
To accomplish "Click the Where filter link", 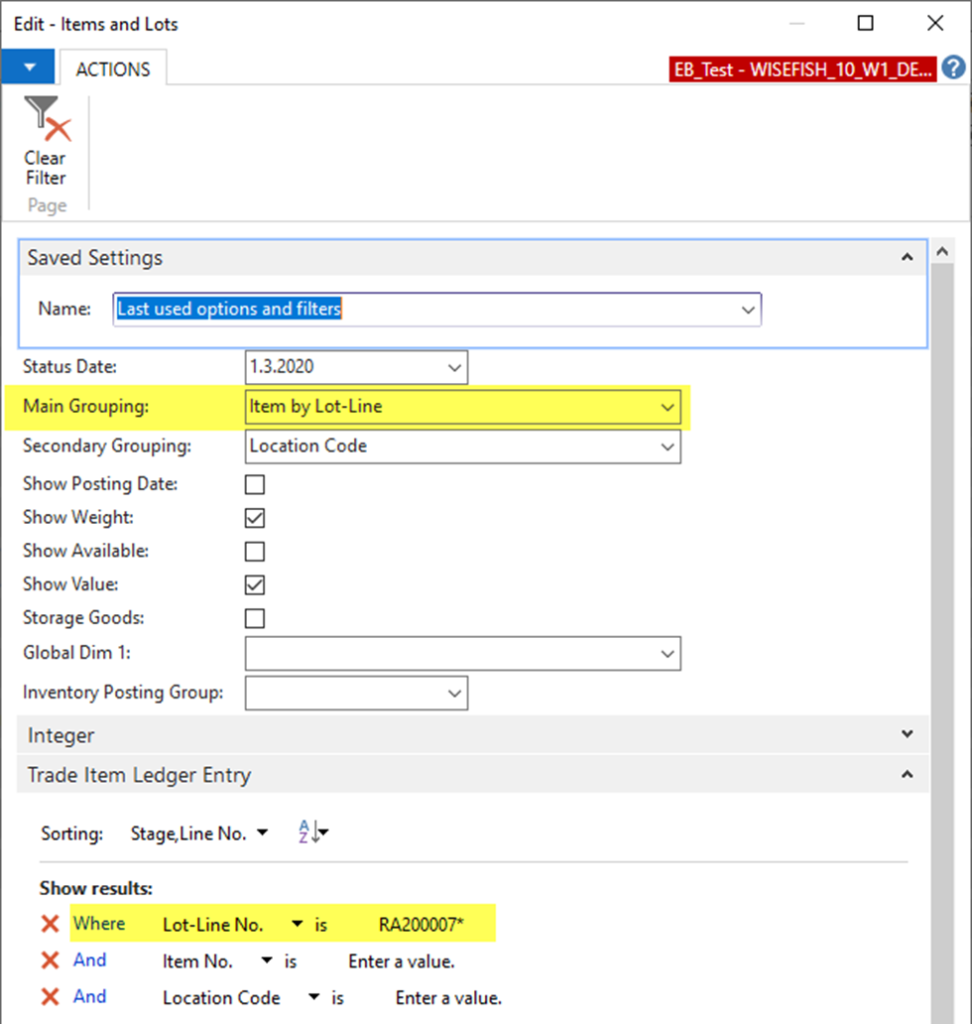I will tap(99, 924).
